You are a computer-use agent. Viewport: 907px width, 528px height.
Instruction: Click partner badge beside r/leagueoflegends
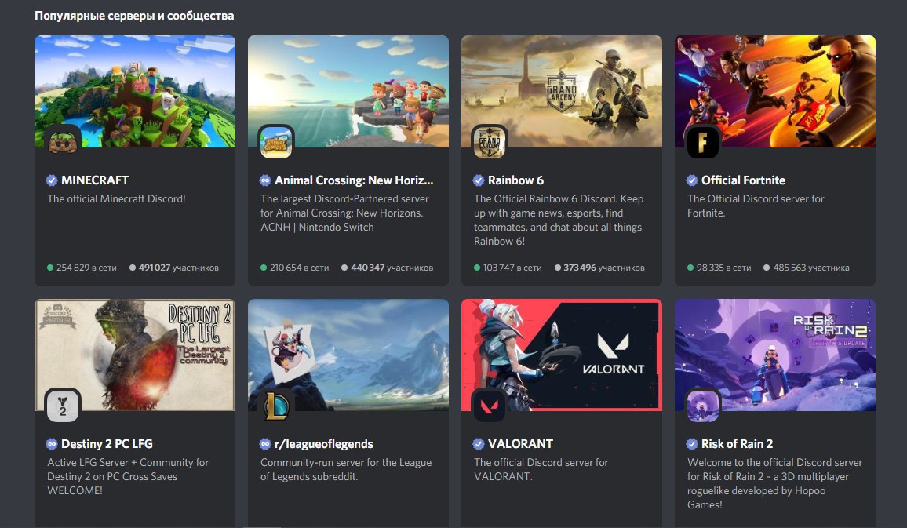click(265, 444)
